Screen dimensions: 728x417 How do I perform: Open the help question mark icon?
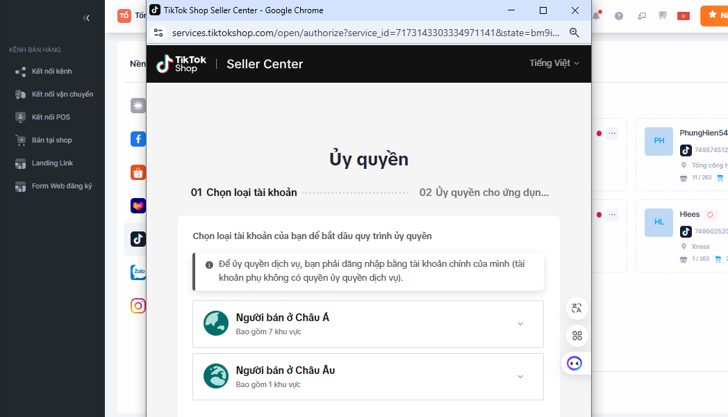(x=619, y=16)
